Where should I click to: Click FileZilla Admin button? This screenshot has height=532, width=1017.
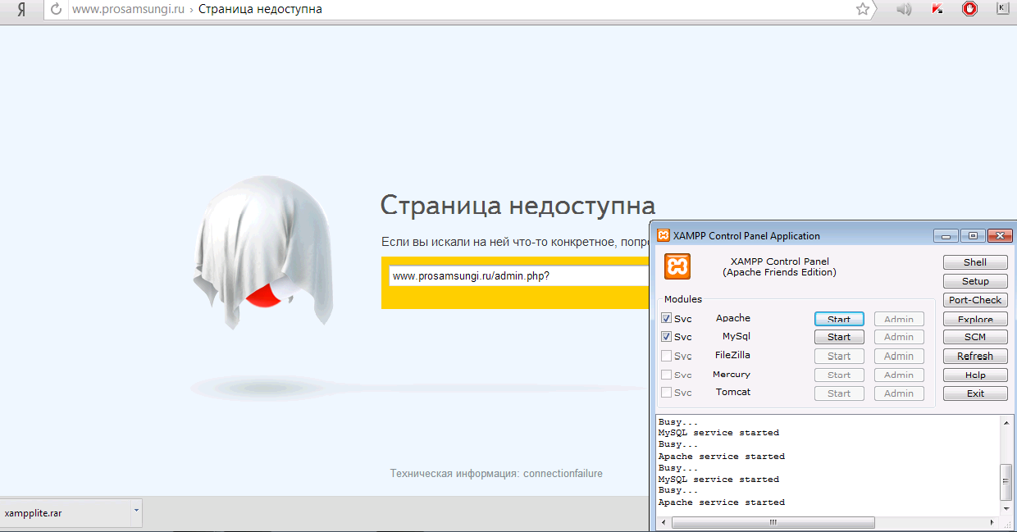coord(899,356)
